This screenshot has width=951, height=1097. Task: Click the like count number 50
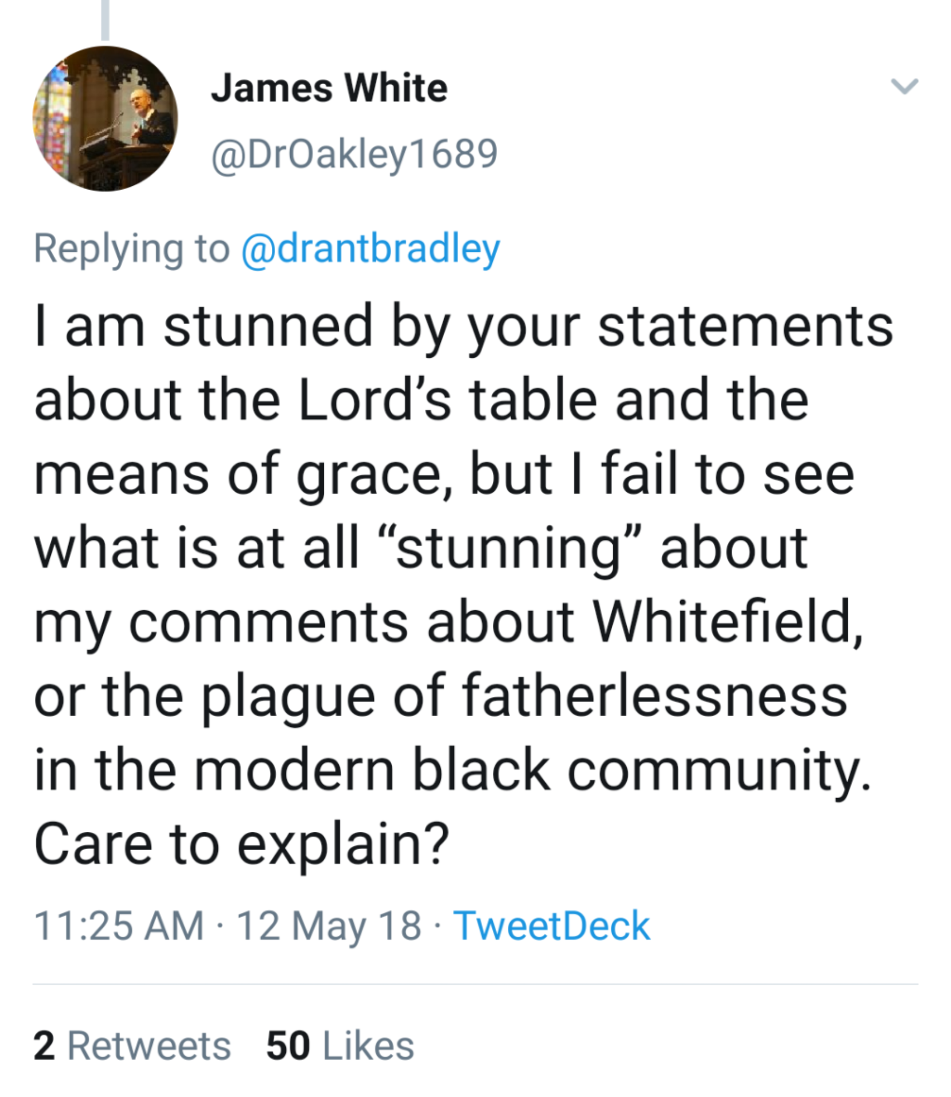[288, 1046]
